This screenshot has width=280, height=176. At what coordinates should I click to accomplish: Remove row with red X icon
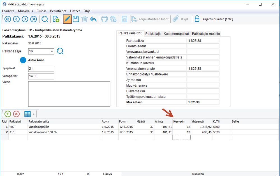pyautogui.click(x=16, y=114)
